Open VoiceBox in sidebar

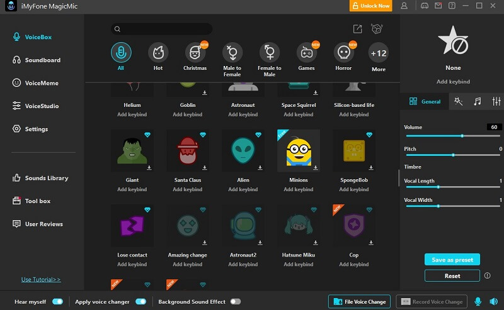32,37
